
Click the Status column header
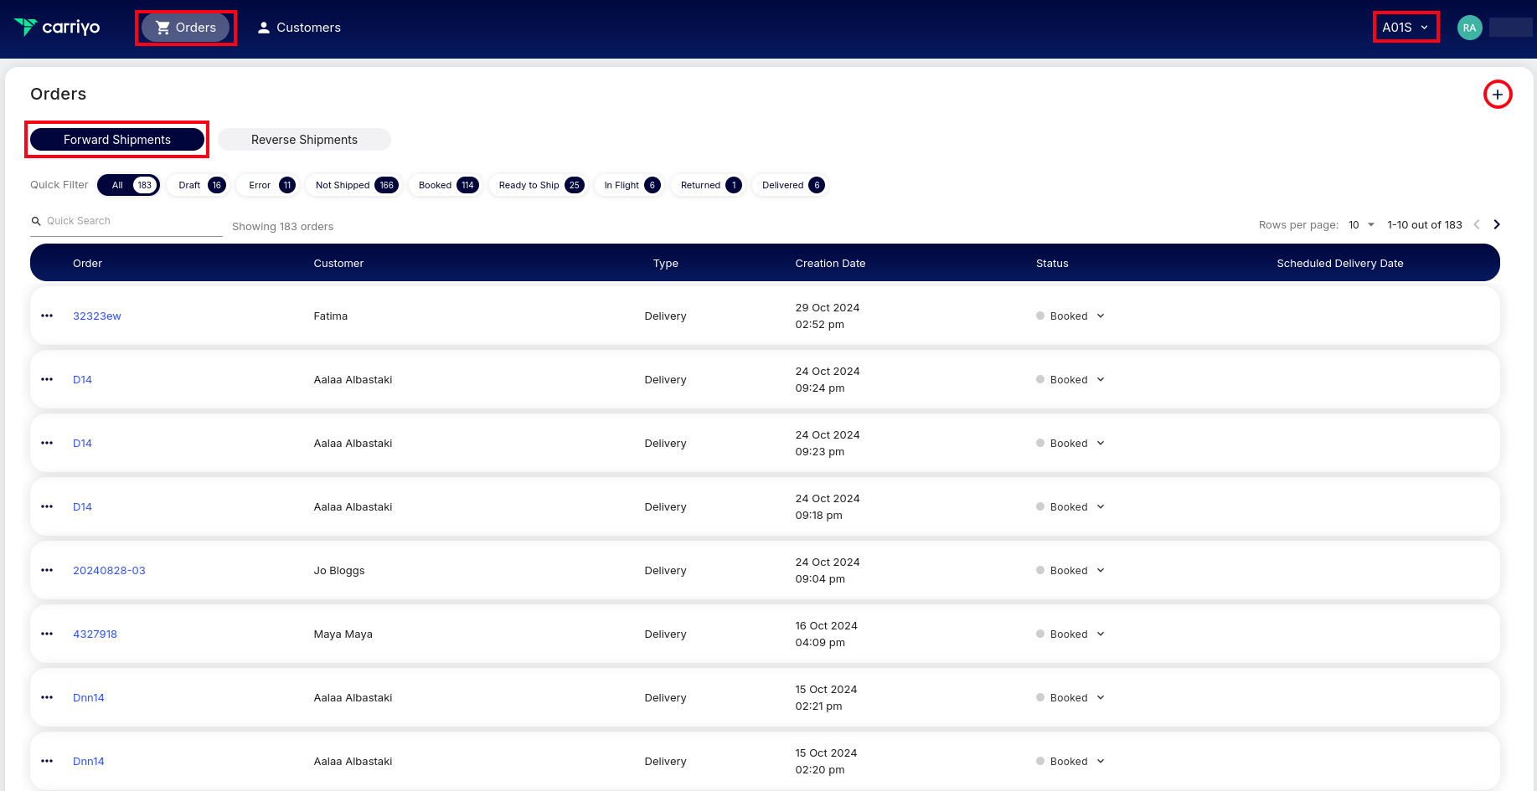click(1052, 263)
